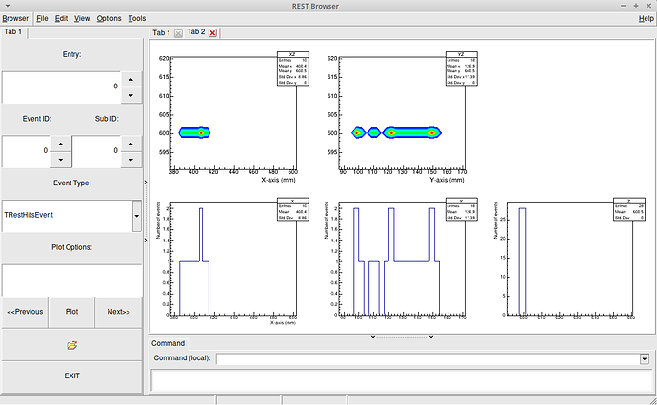Open the File menu

(42, 18)
